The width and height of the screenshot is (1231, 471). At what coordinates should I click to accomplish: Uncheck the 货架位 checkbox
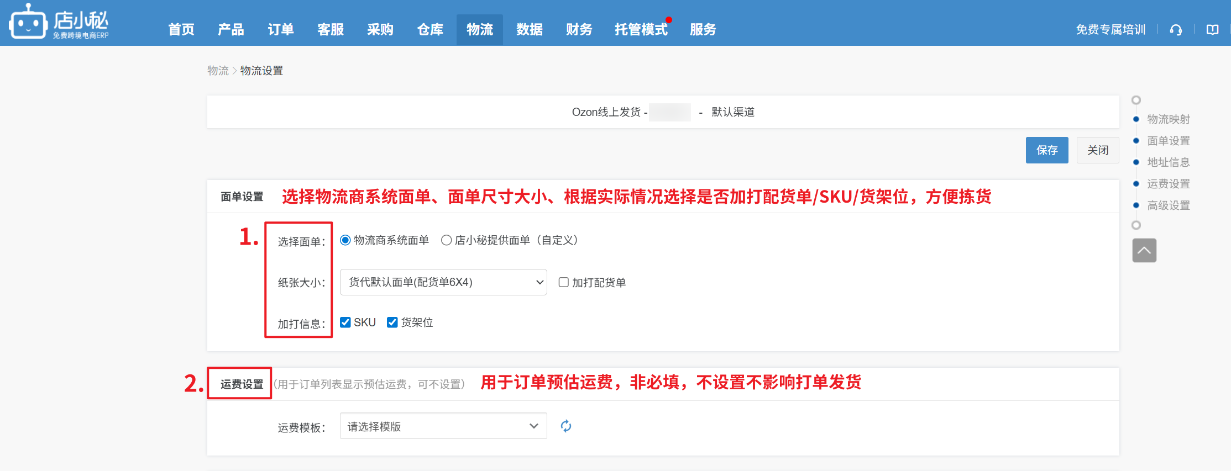[392, 322]
